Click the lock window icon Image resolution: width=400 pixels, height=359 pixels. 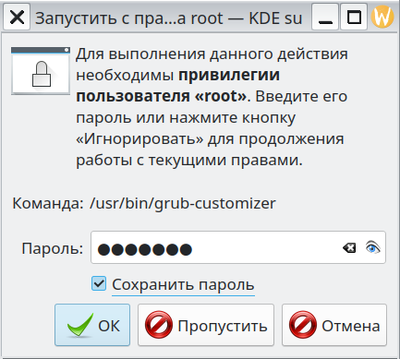pos(41,71)
